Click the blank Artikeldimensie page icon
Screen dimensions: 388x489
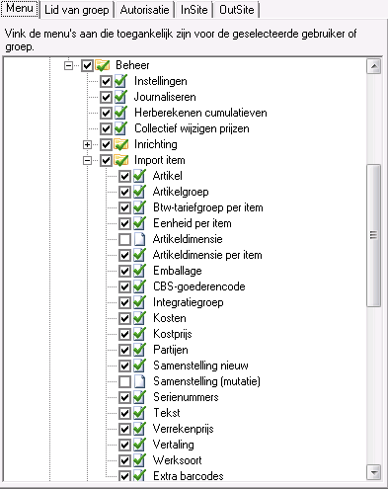coord(139,239)
